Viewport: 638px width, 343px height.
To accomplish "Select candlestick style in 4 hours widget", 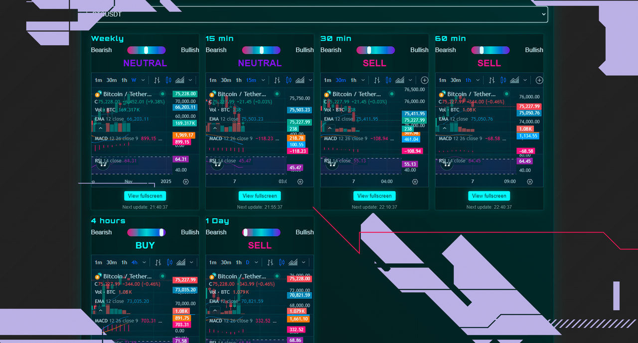I will (169, 262).
